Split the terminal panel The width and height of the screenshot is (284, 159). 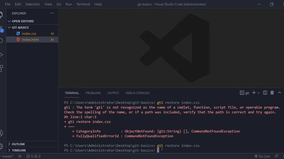pyautogui.click(x=265, y=93)
